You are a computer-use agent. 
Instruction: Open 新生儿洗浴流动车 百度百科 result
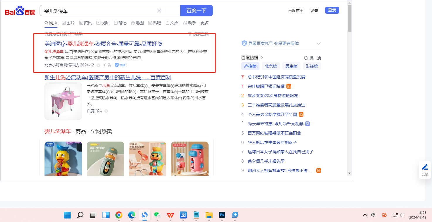tap(108, 78)
